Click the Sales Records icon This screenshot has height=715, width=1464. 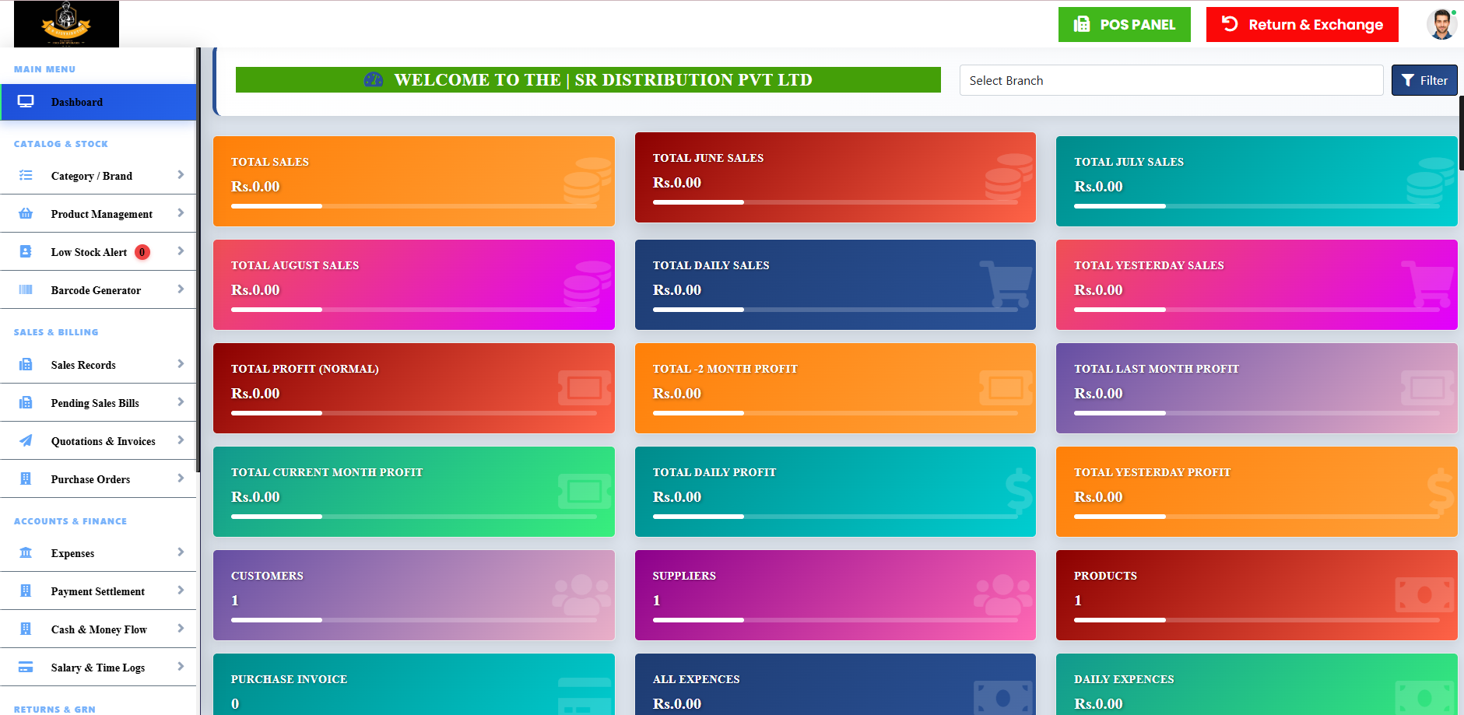(x=26, y=365)
